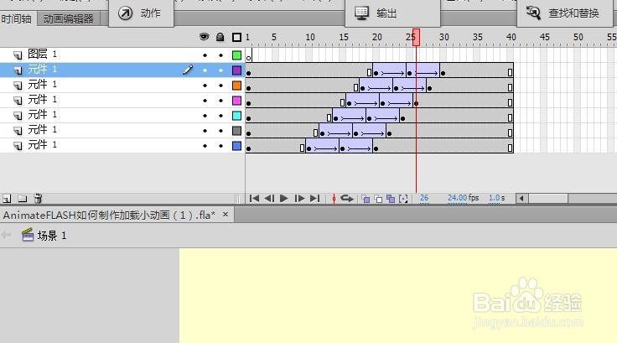This screenshot has width=617, height=343.
Task: Select the AnimateFLASH .fla document tab
Action: [x=109, y=215]
